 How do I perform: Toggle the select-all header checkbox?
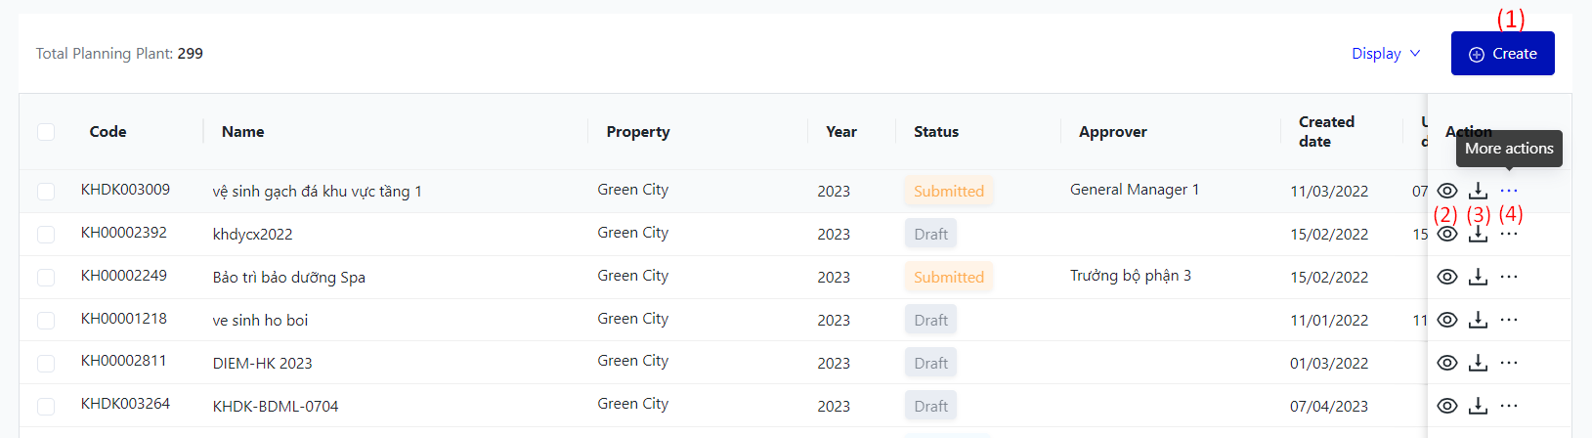pyautogui.click(x=46, y=132)
